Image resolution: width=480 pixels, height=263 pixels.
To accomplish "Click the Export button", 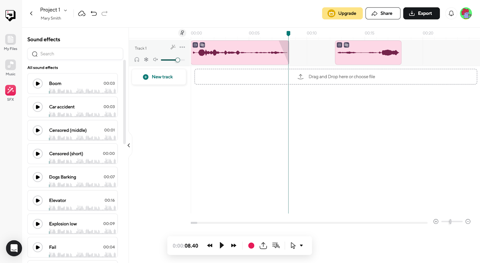I will click(421, 14).
